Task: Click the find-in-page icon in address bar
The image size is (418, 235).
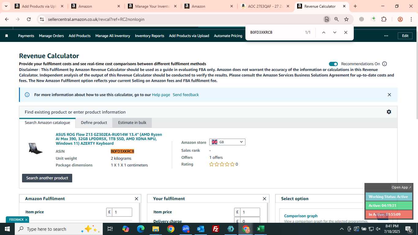Action: 327,19
